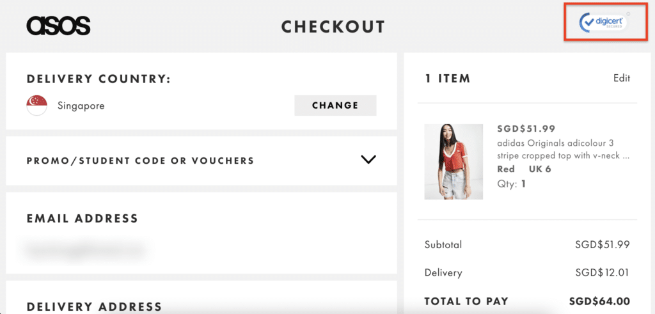Click the Qty: 1 quantity text
This screenshot has width=655, height=314.
(512, 184)
